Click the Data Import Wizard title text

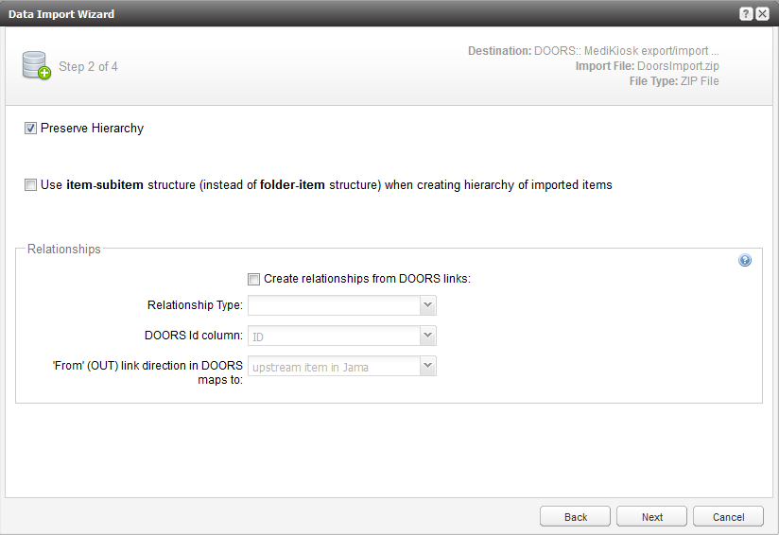pos(62,13)
